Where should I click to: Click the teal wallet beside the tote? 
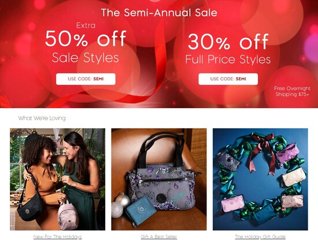[140, 210]
